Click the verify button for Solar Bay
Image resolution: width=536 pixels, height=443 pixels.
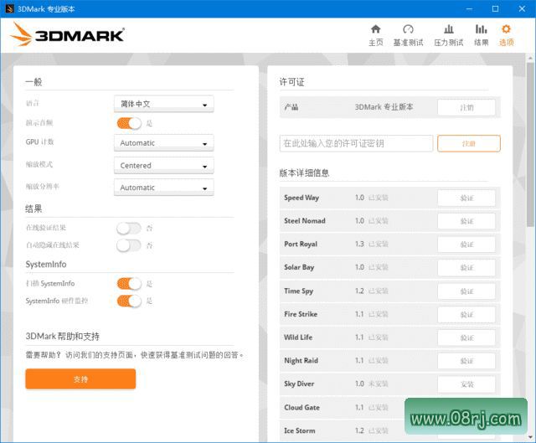pyautogui.click(x=466, y=268)
